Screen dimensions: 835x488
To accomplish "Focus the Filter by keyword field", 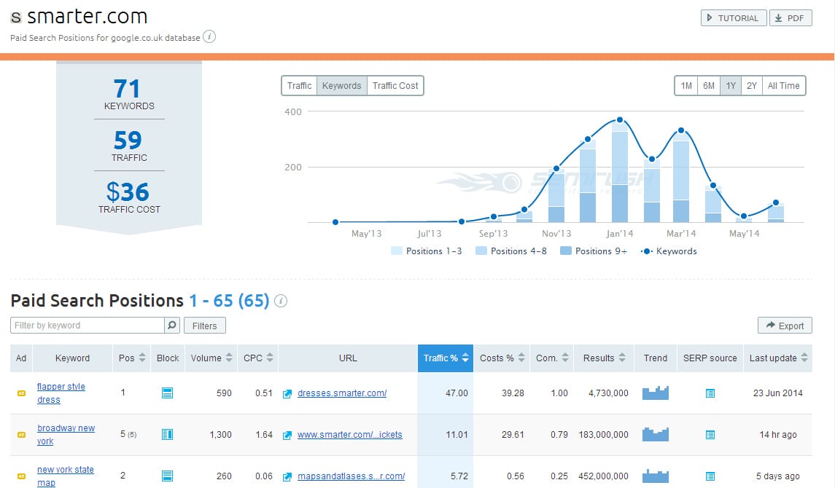I will pos(88,326).
